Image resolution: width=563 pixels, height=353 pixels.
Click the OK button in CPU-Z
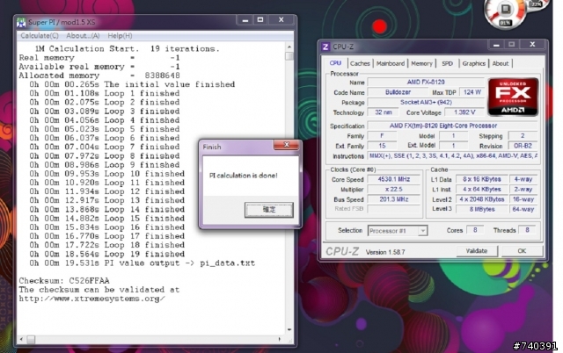point(522,251)
